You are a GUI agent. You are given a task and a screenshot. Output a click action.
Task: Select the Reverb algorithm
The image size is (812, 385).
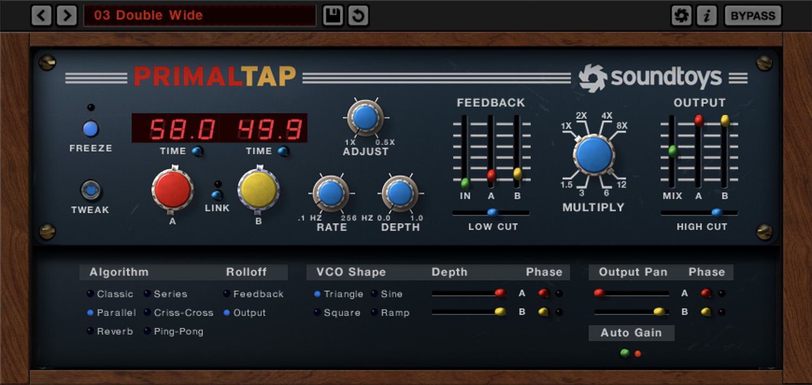pos(110,331)
